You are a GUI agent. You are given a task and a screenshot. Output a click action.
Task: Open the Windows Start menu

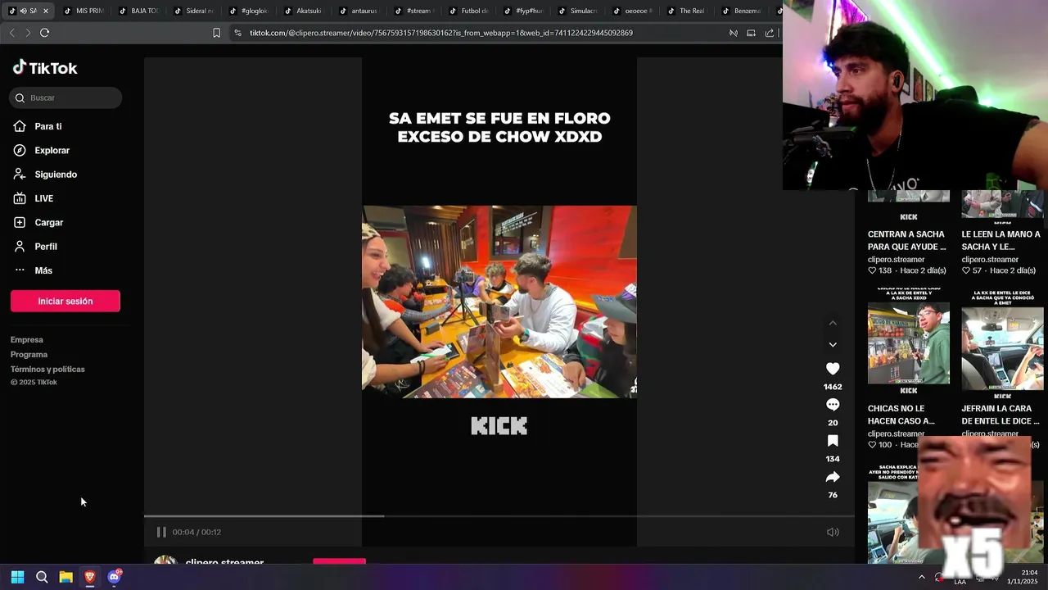17,577
